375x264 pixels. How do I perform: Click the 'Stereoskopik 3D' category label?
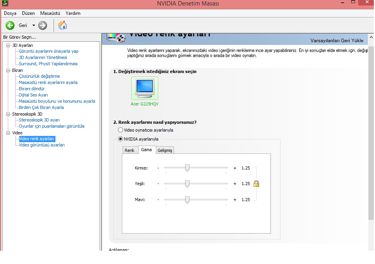[x=27, y=114]
